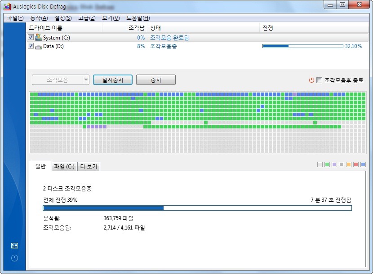Click the 전체 진행 39% progress bar
The image size is (373, 274).
point(197,208)
